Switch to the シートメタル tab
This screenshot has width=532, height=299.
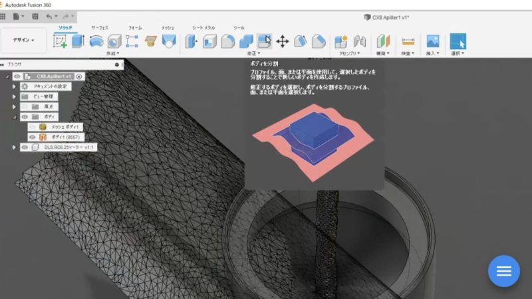point(203,28)
